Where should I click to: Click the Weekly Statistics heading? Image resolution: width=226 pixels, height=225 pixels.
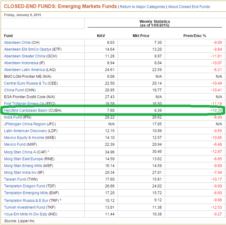tap(155, 22)
